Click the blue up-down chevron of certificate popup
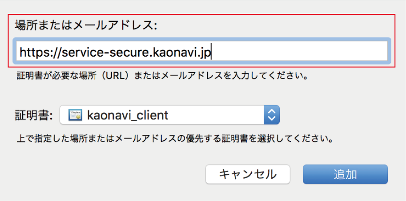The height and width of the screenshot is (201, 406). [271, 115]
